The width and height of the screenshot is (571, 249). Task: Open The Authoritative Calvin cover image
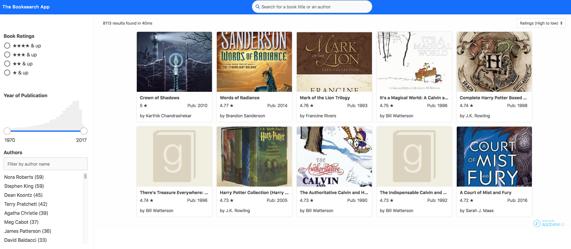(334, 157)
